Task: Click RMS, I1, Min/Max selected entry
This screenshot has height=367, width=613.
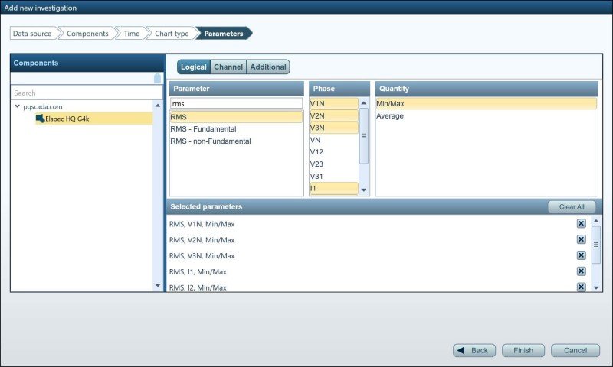Action: click(x=198, y=271)
